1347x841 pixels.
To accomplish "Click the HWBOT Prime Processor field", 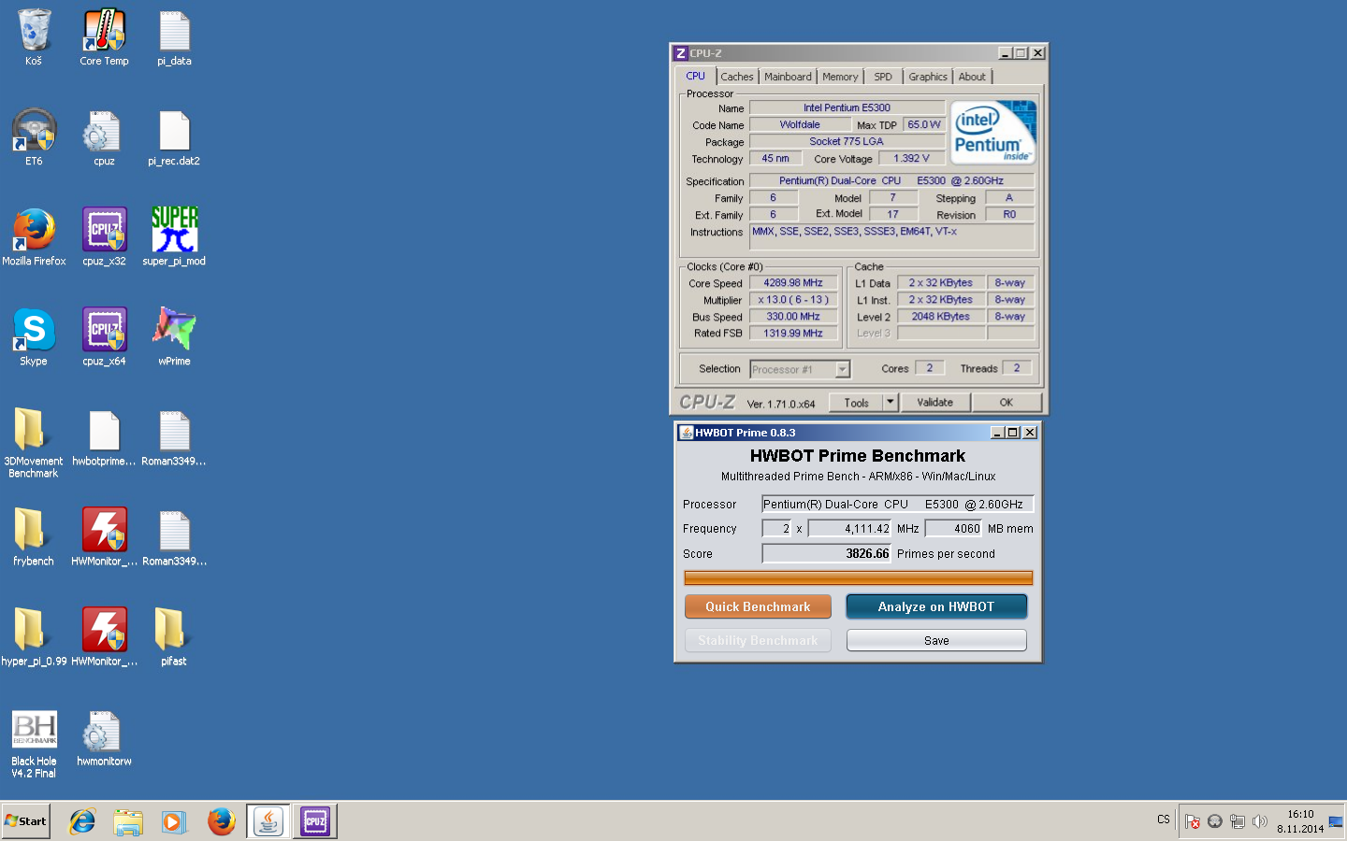I will click(x=897, y=505).
